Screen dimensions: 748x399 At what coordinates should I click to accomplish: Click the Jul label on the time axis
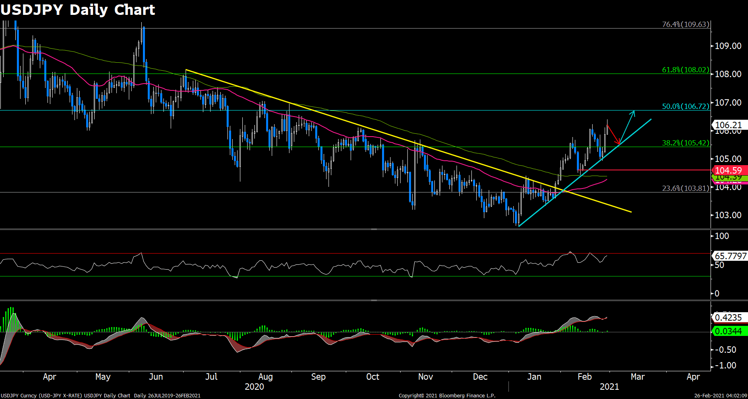(x=211, y=377)
